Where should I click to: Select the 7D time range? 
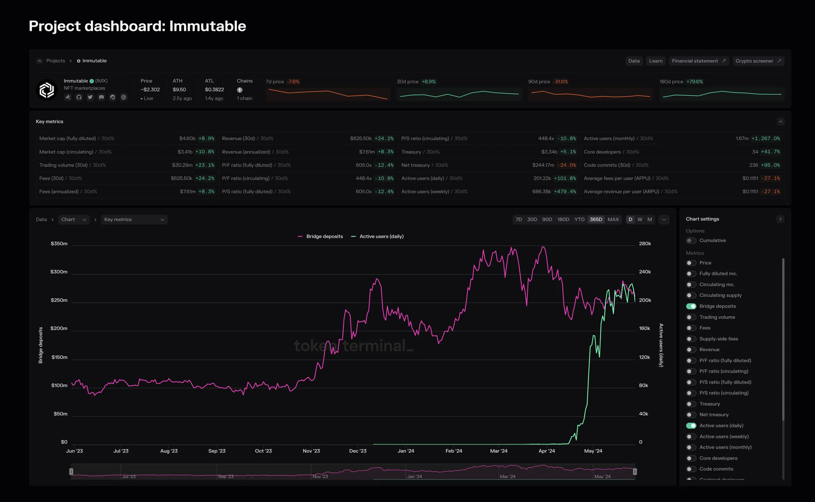[519, 220]
